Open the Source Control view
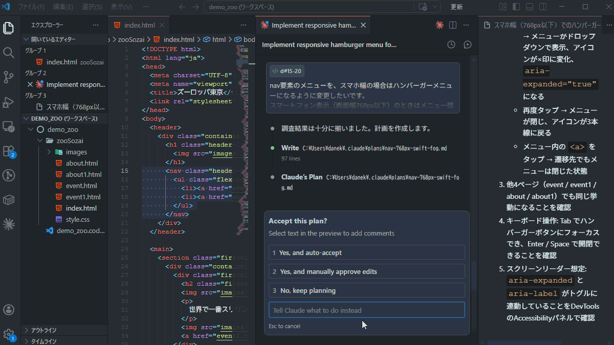This screenshot has height=345, width=614. tap(9, 77)
